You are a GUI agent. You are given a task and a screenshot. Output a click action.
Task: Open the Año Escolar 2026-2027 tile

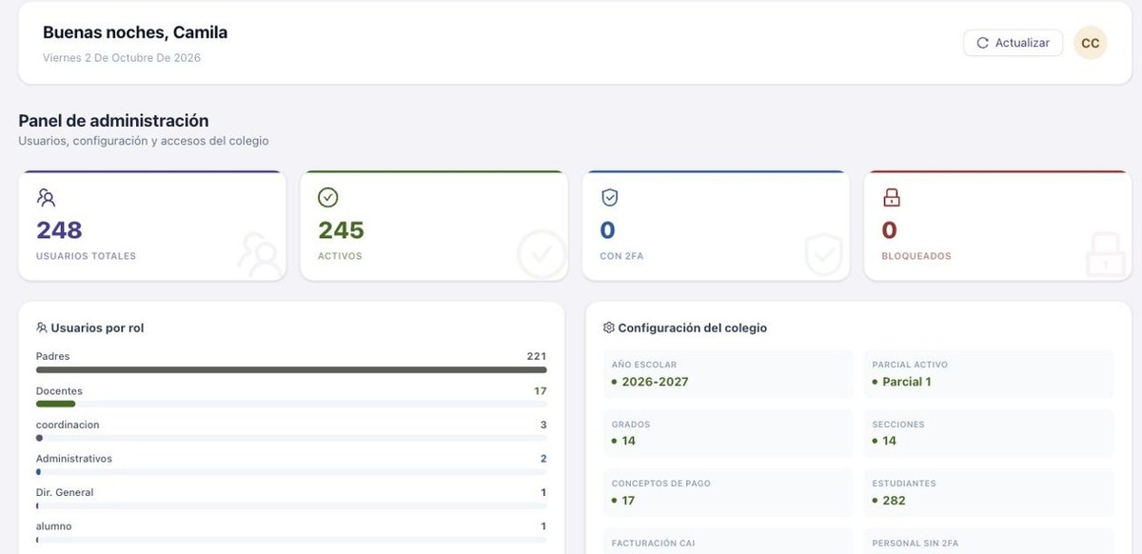(728, 373)
